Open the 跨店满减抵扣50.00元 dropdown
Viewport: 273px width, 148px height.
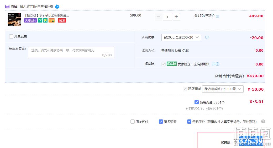(x=223, y=89)
